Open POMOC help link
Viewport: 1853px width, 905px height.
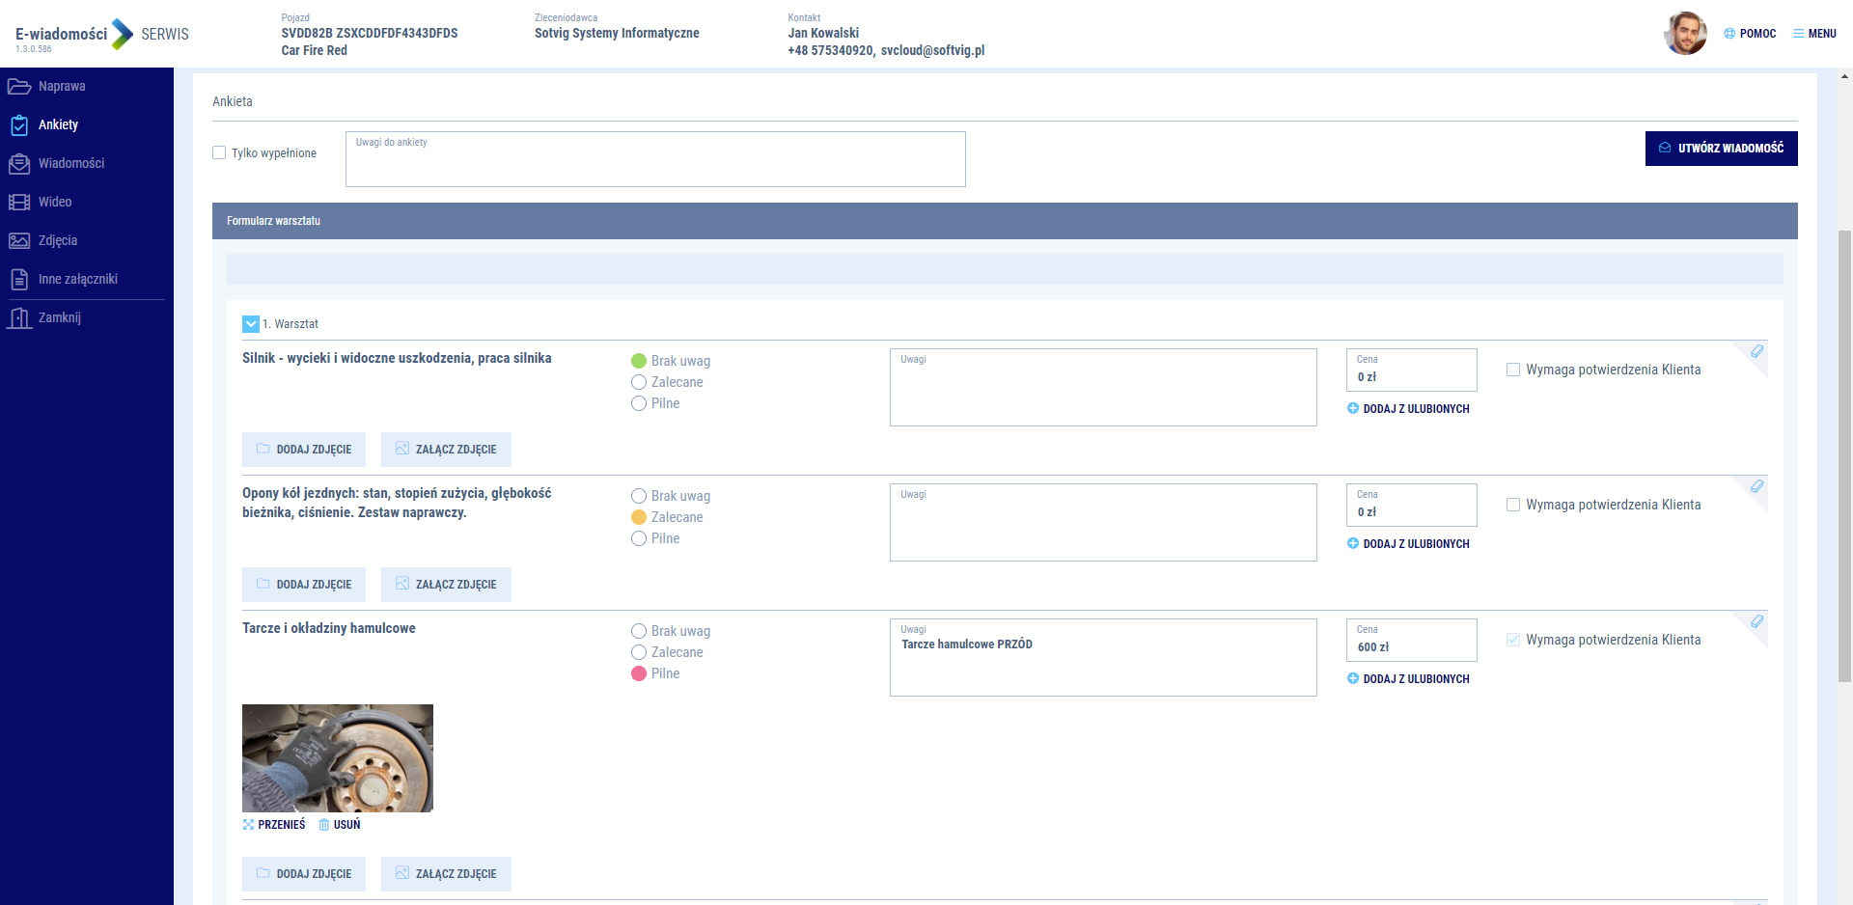pyautogui.click(x=1750, y=34)
